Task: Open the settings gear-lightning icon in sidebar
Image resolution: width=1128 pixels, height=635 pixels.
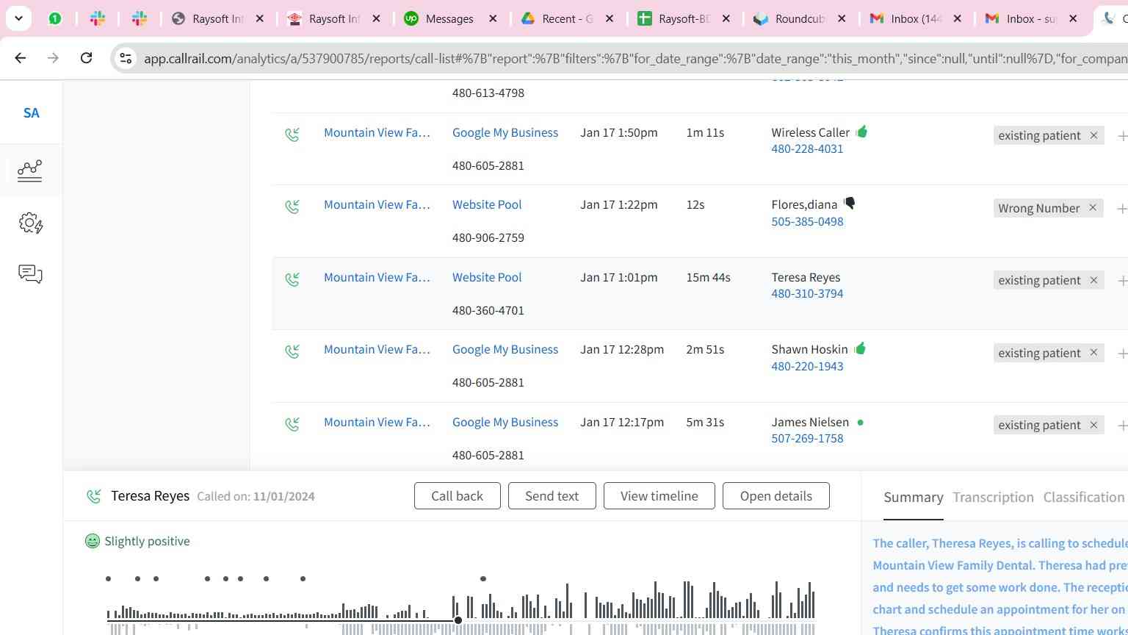Action: [x=30, y=223]
